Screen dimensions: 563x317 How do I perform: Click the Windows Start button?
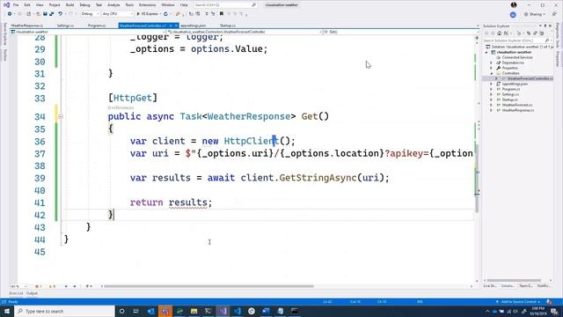coord(7,311)
